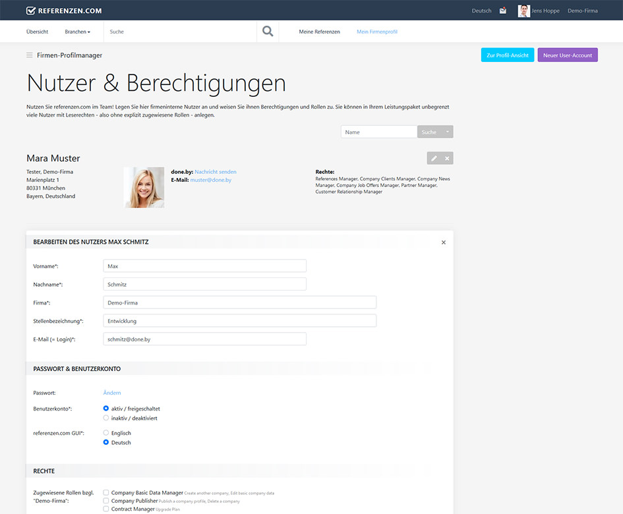Open the Übersicht menu item

(x=37, y=31)
